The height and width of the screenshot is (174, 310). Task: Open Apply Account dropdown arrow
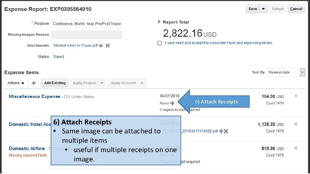coord(142,83)
